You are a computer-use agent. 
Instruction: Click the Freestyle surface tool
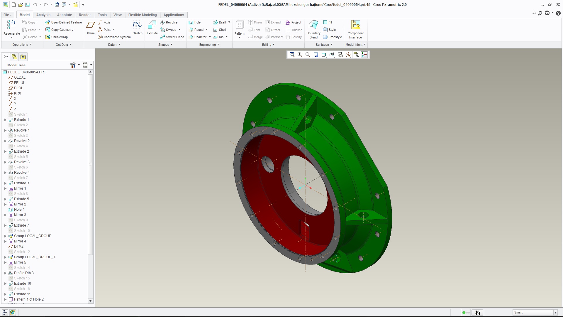pos(333,37)
